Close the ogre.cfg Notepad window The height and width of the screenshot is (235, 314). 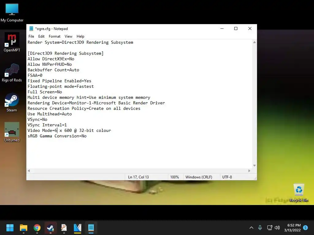pos(250,28)
